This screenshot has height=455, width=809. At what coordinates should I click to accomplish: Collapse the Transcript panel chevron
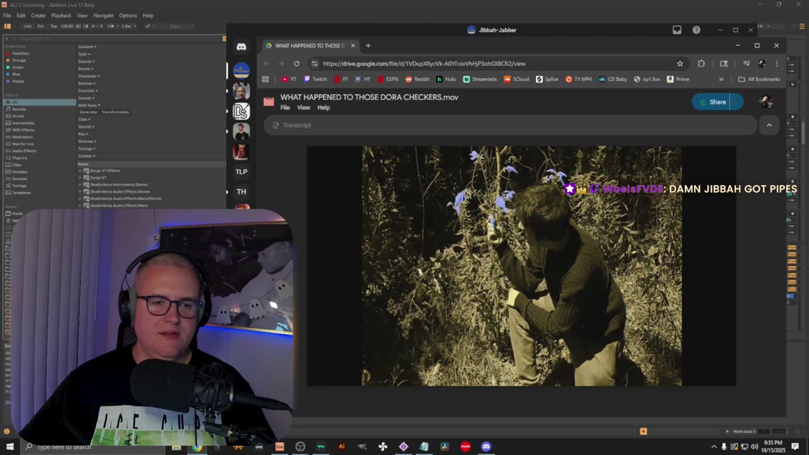point(769,125)
